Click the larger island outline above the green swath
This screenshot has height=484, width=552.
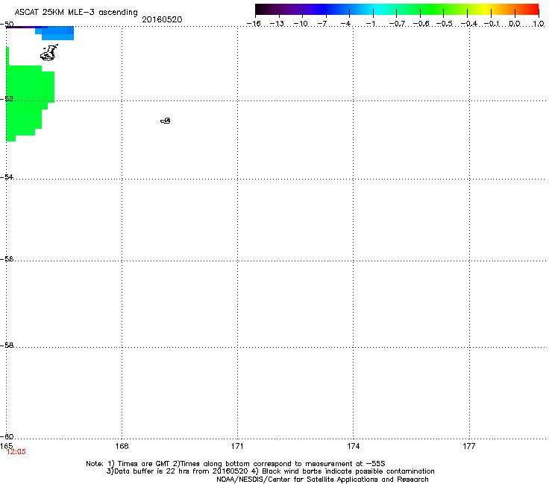pyautogui.click(x=49, y=53)
